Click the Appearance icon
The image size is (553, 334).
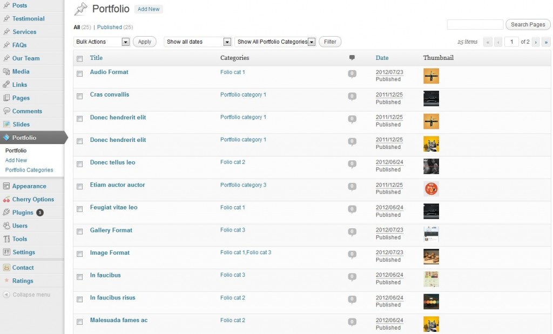click(x=6, y=186)
